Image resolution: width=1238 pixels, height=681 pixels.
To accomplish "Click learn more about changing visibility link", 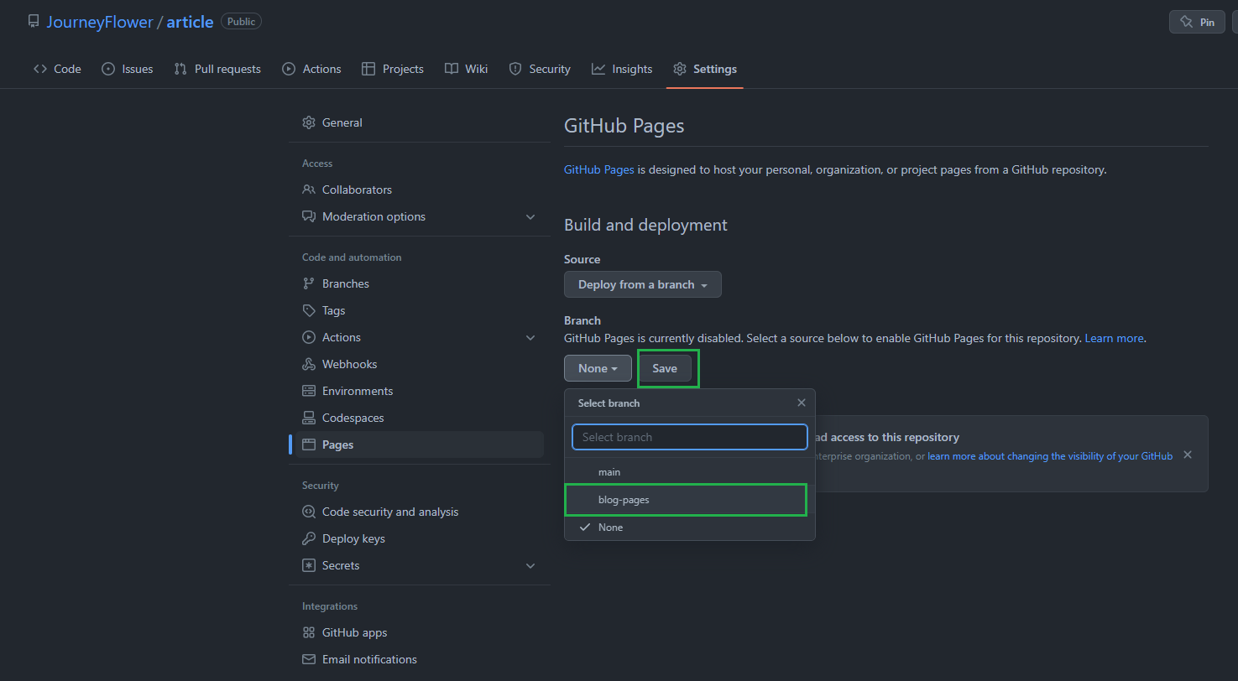I will click(1050, 456).
